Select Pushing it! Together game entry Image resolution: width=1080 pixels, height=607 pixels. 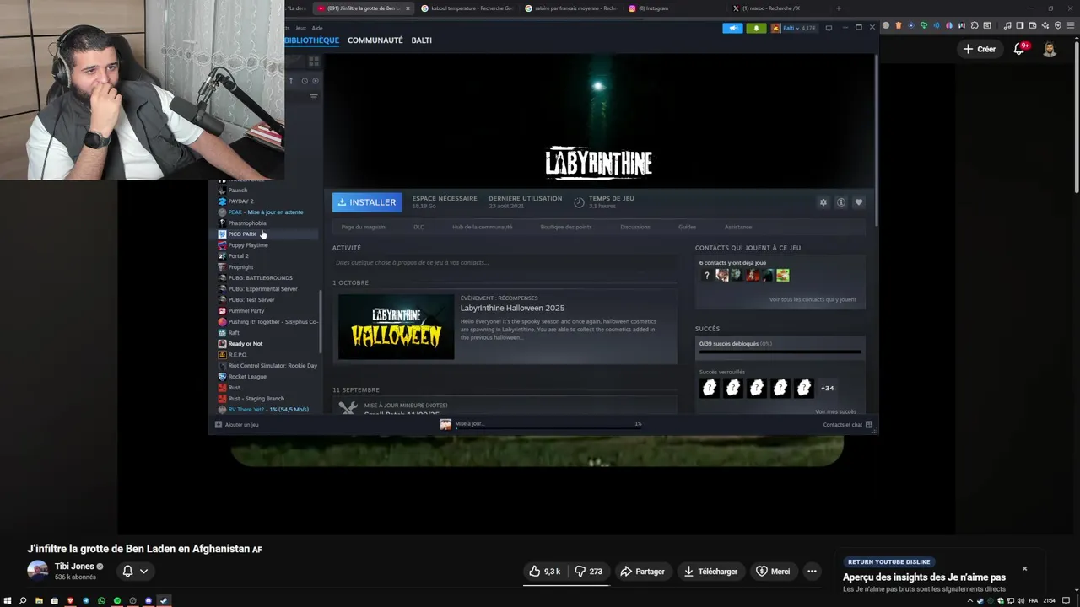click(x=267, y=322)
